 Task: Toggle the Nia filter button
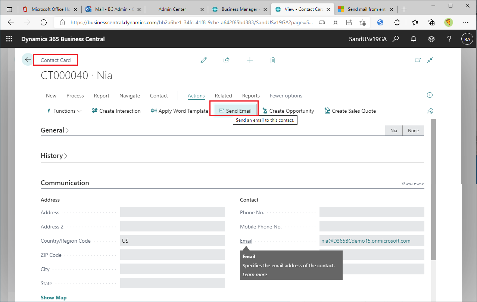[x=393, y=130]
